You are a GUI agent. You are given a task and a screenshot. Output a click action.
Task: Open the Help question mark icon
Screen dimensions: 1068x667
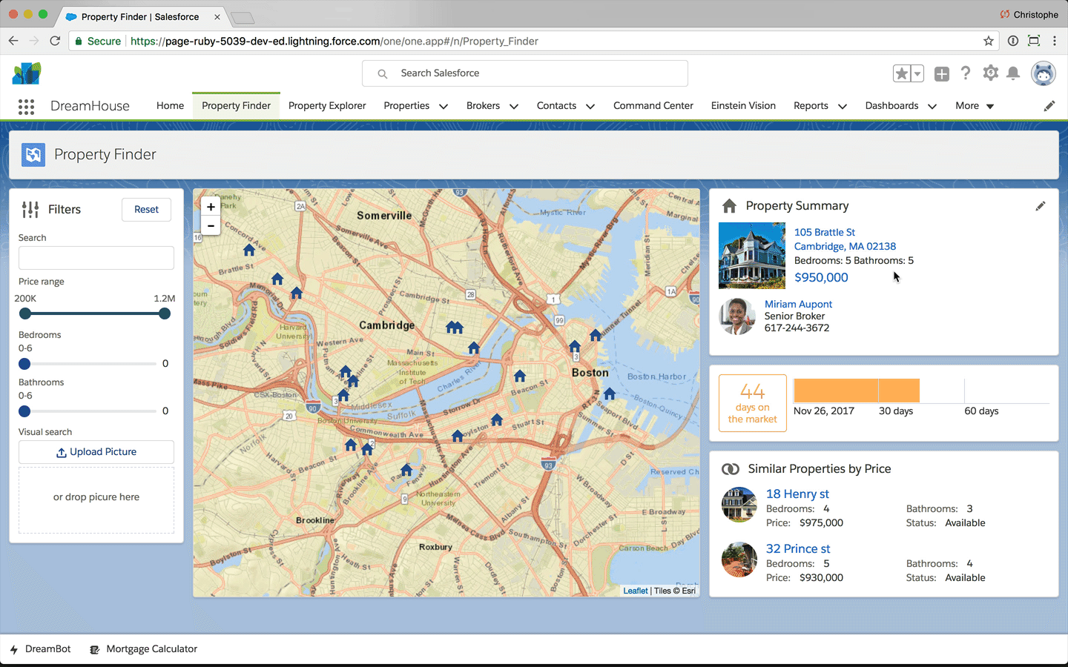[x=965, y=73]
